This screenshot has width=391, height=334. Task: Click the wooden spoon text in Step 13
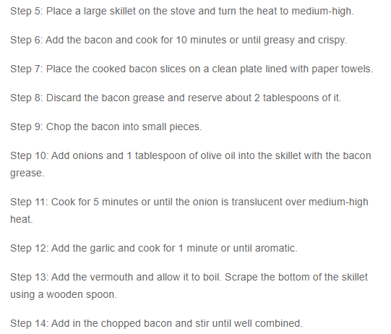point(81,294)
